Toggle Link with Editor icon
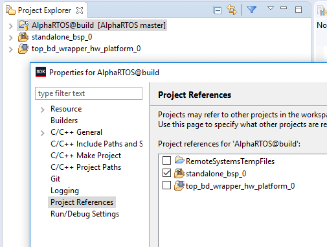The width and height of the screenshot is (327, 247). click(231, 10)
